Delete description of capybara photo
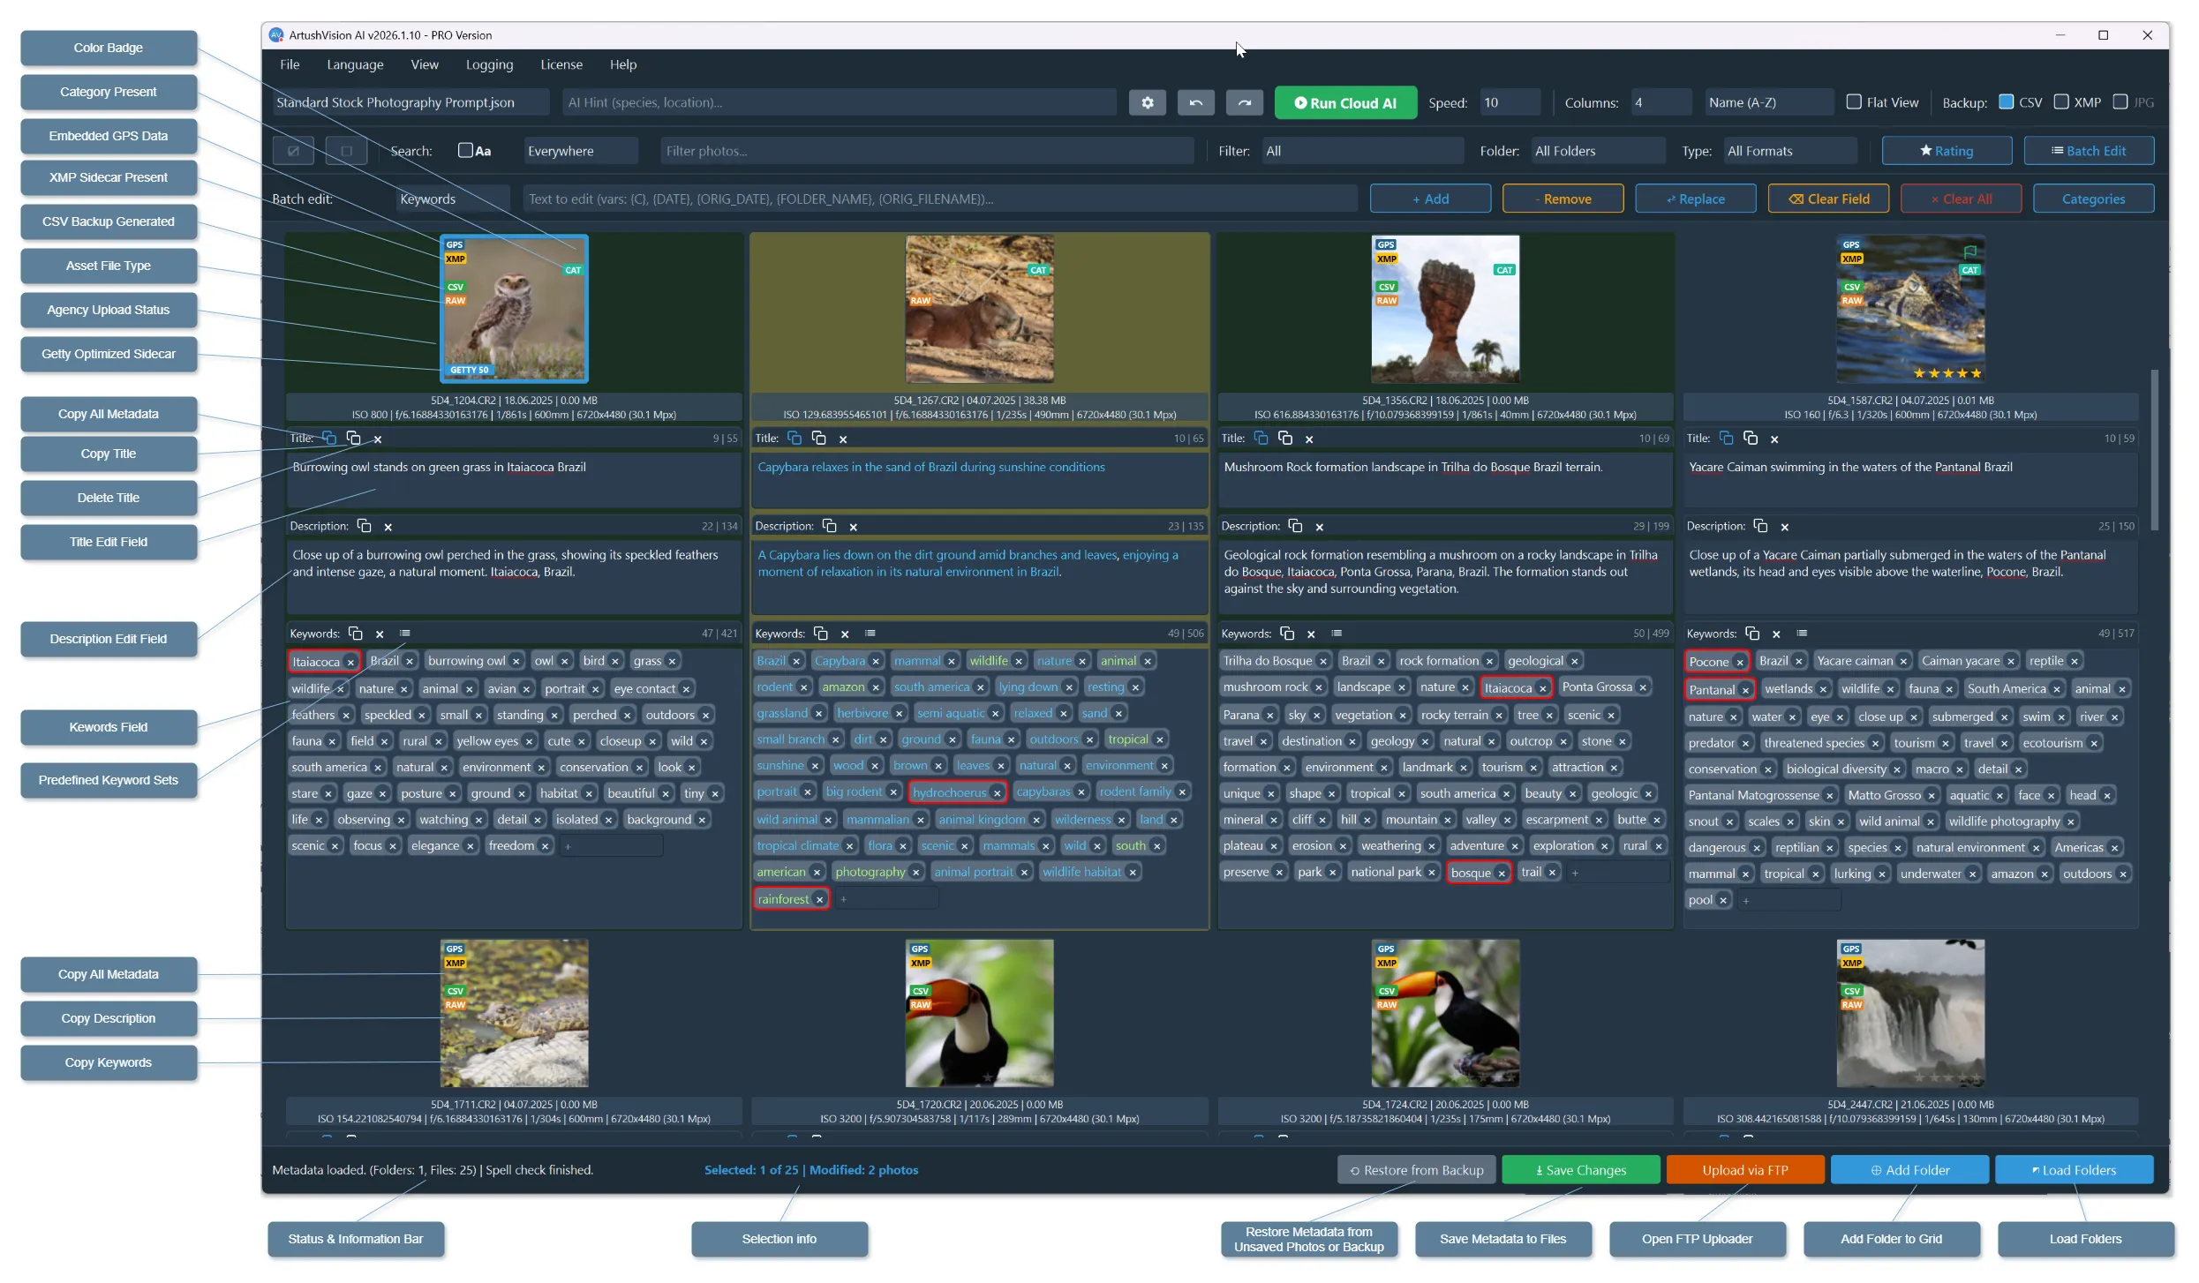The height and width of the screenshot is (1283, 2199). 853,526
